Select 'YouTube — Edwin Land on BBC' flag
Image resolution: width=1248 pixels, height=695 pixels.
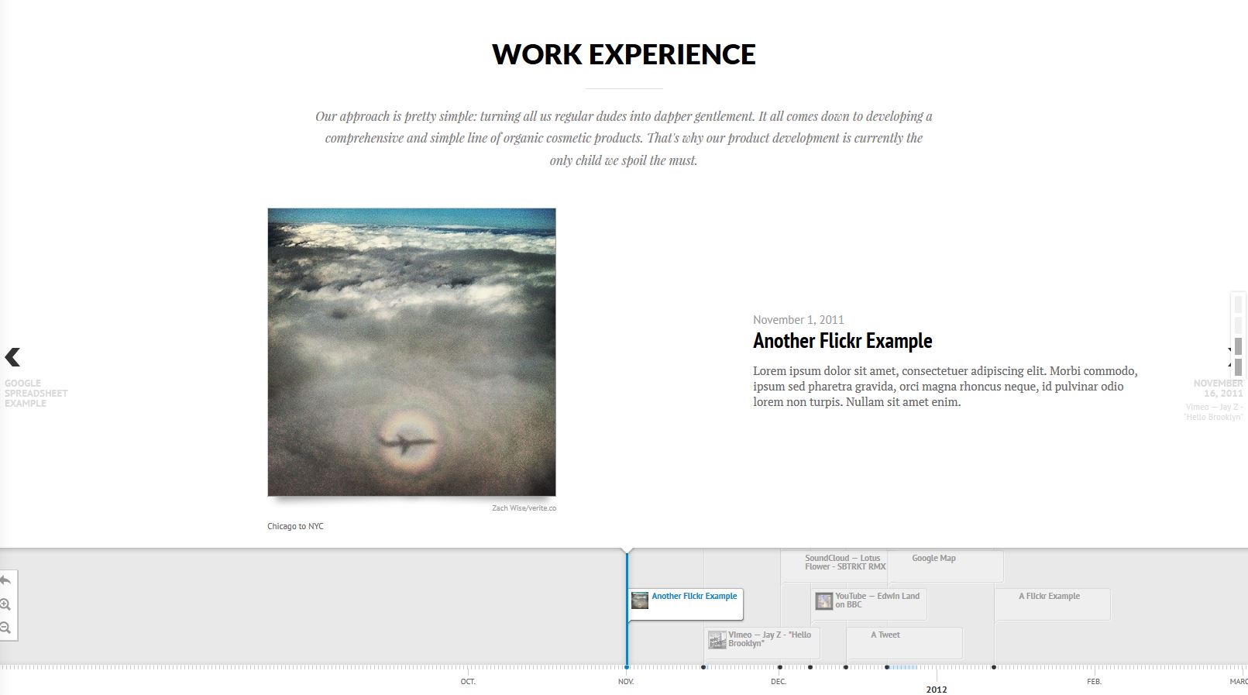pyautogui.click(x=869, y=604)
